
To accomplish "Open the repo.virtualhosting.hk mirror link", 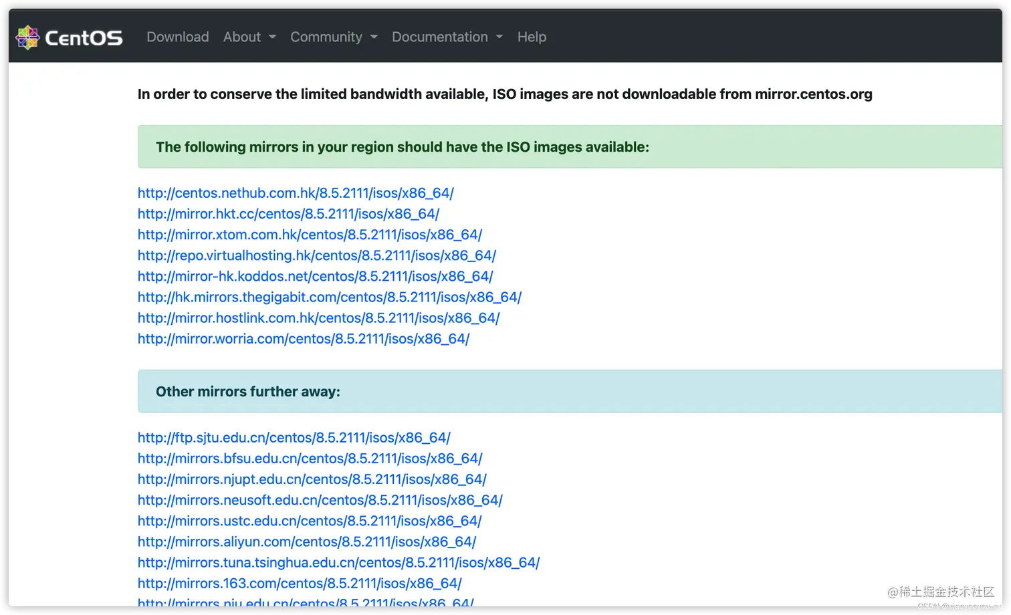I will coord(317,255).
